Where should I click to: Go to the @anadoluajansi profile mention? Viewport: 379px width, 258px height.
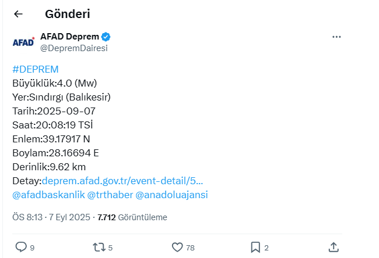tap(171, 195)
